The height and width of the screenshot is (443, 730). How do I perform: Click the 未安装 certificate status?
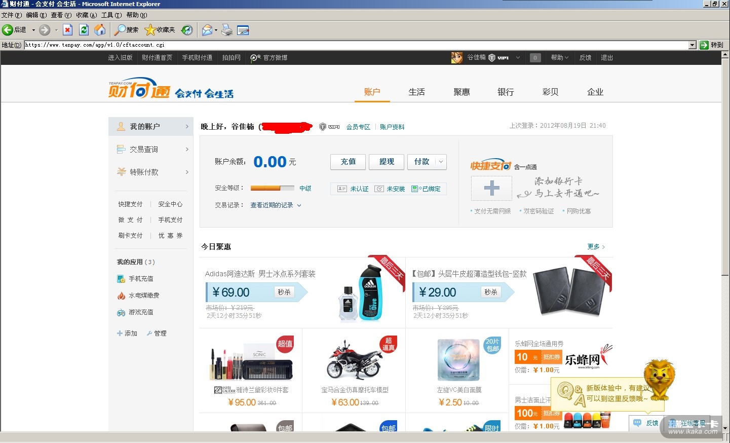point(390,189)
